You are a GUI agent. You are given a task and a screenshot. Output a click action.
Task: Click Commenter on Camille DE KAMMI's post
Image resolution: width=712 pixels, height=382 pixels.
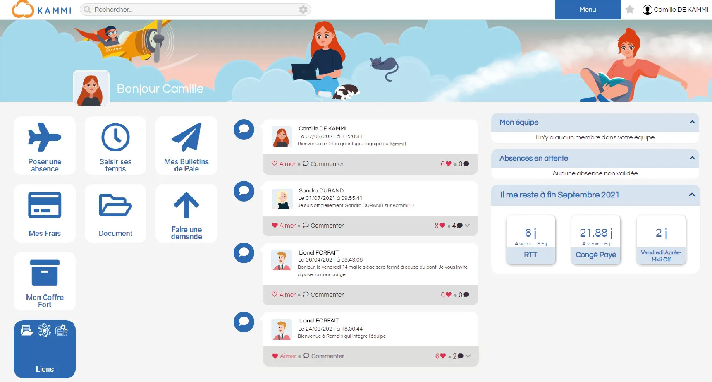323,164
